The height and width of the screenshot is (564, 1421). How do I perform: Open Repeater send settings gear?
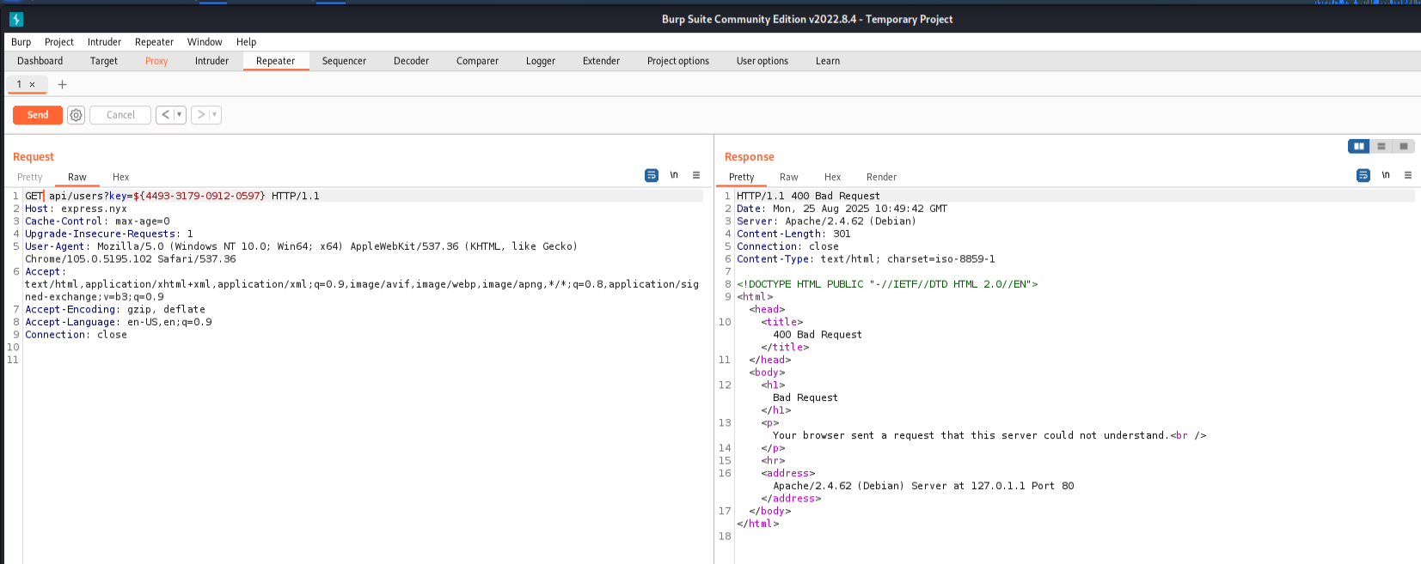(x=77, y=115)
